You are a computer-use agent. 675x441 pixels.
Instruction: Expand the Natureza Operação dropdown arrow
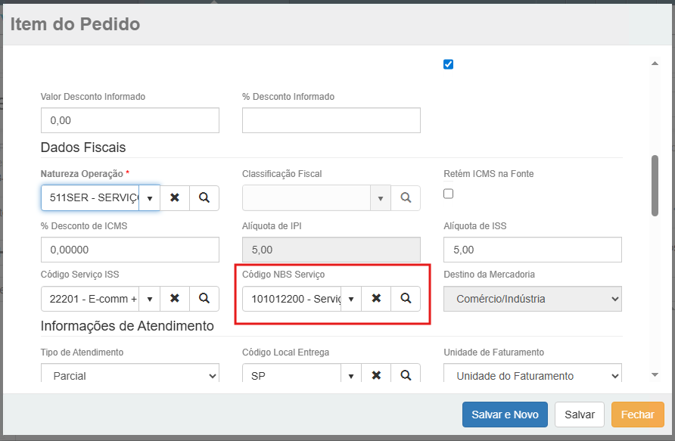pos(150,197)
